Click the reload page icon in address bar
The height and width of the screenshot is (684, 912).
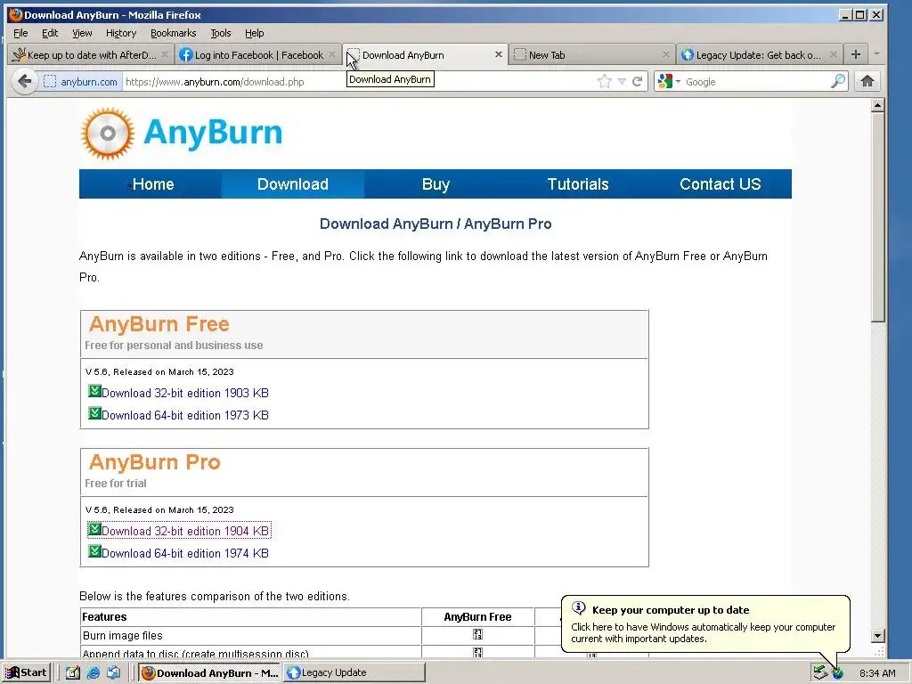tap(638, 81)
